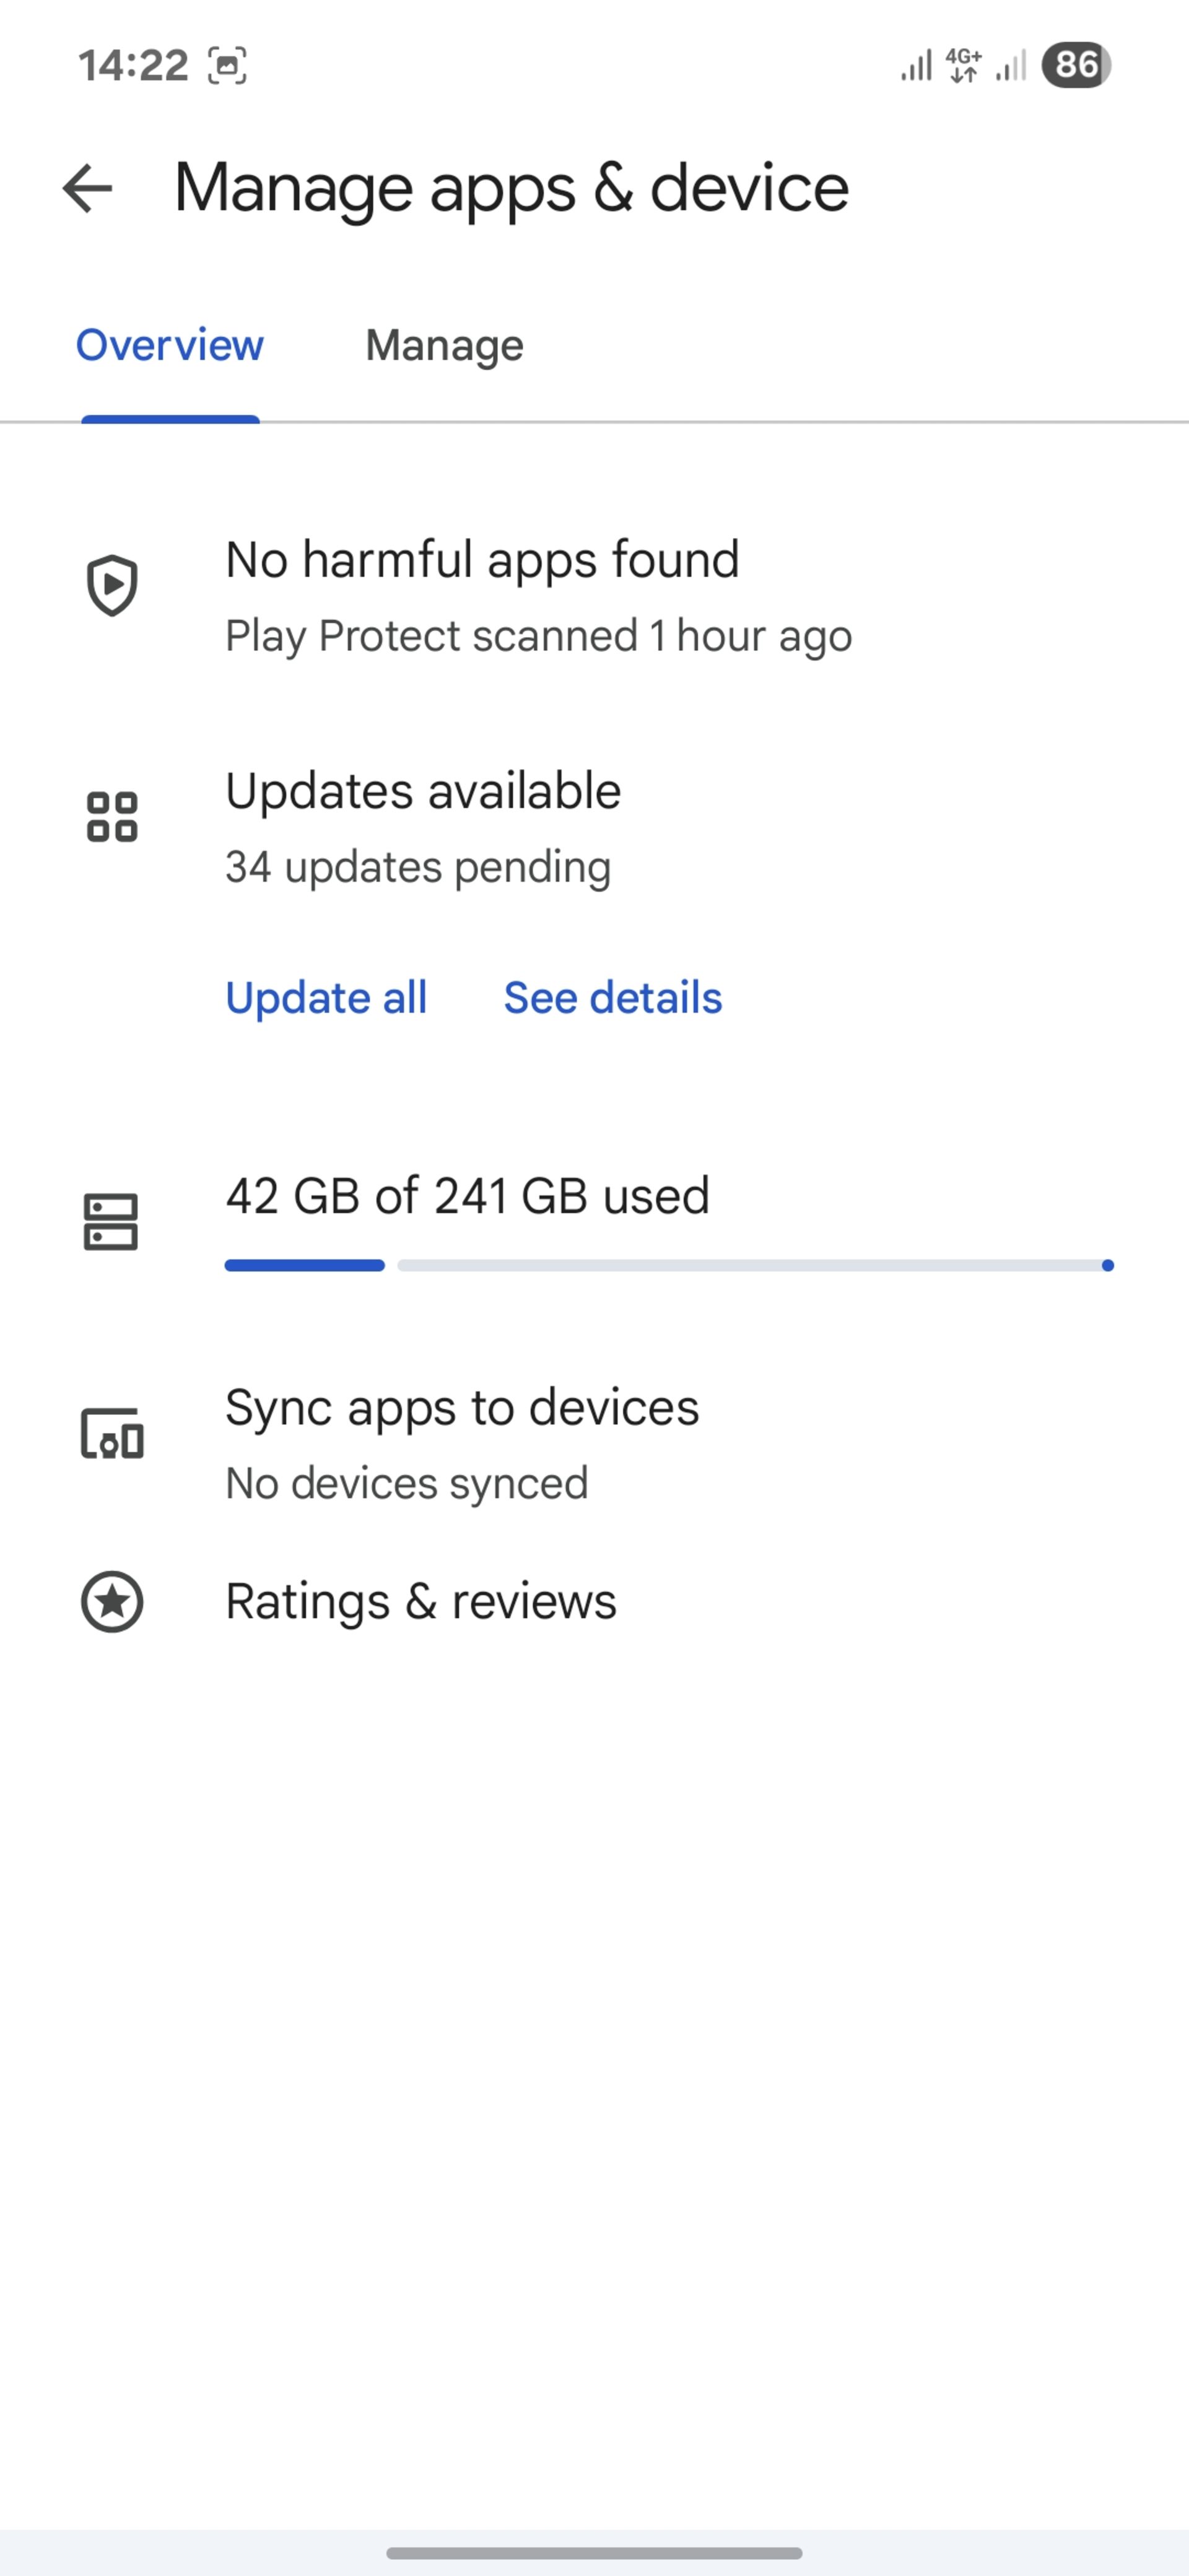Tap the battery indicator showing 86
The height and width of the screenshot is (2576, 1189).
[1076, 65]
